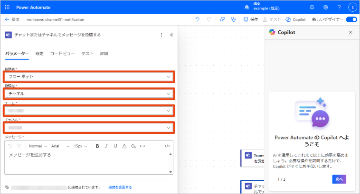Click the テスト button in toolbar
Screen dimensions: 360x194
pyautogui.click(x=272, y=19)
